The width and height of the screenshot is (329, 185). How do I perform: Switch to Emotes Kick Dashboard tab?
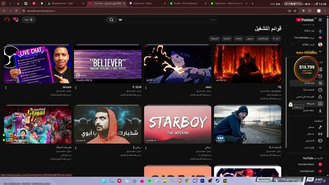click(188, 4)
